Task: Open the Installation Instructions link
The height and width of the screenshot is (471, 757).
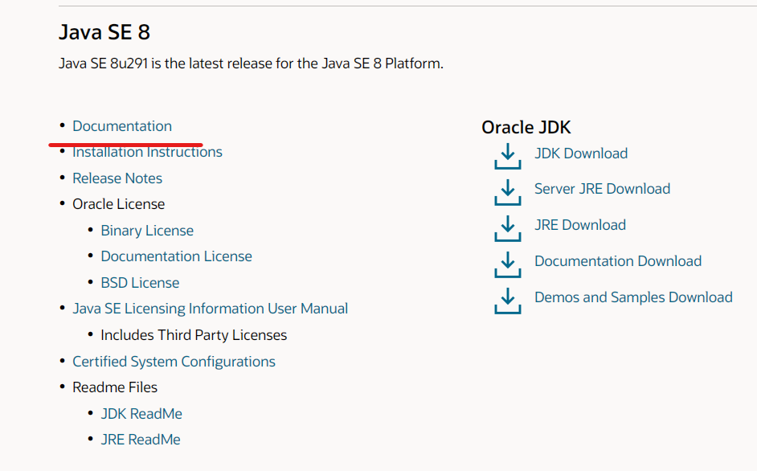Action: (147, 152)
